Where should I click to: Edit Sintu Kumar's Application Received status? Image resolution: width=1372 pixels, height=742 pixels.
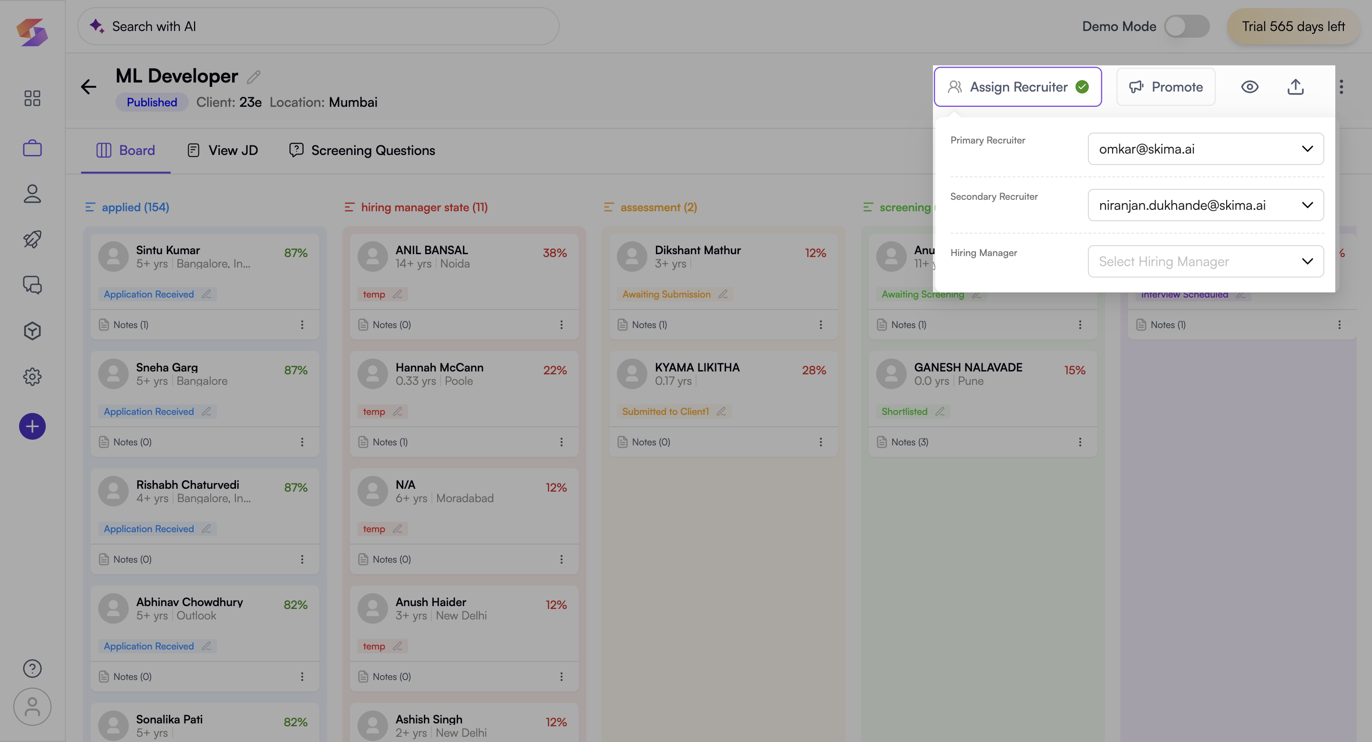[206, 294]
